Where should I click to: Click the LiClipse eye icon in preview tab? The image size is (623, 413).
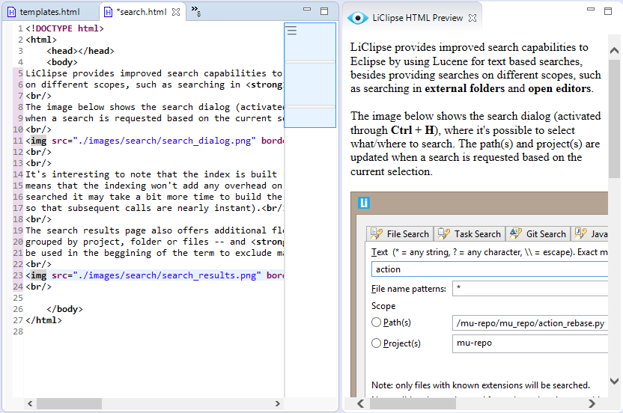click(x=359, y=18)
